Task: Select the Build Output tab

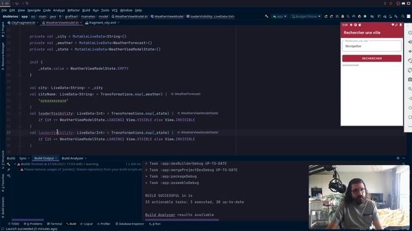Action: coord(45,158)
